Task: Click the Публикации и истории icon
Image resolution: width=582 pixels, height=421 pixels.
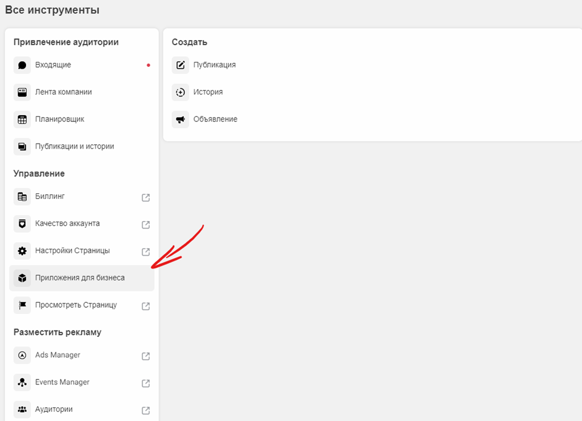Action: coord(22,147)
